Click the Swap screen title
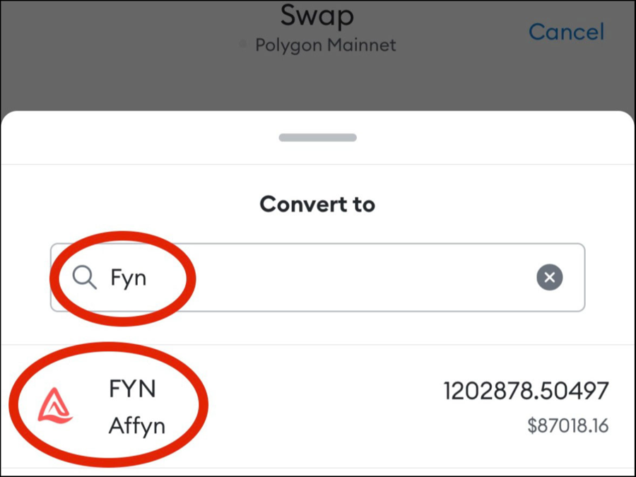Screen dimensions: 636x477 (x=317, y=16)
